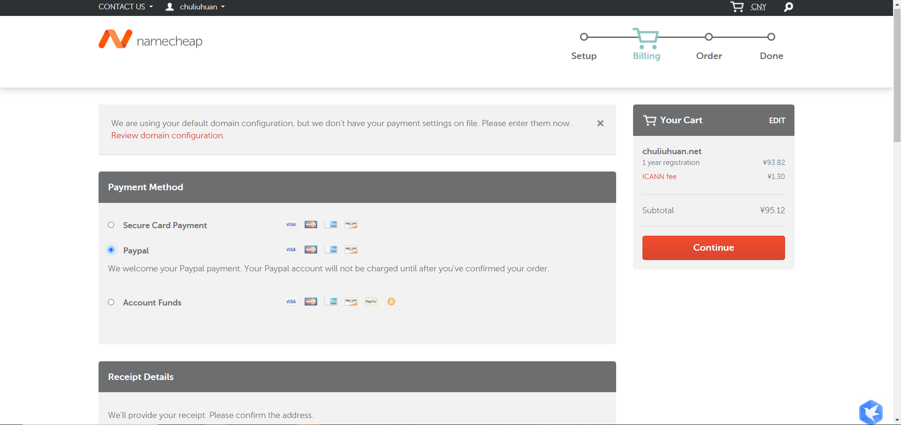
Task: Click the Discover icon in Account Funds row
Action: pos(351,301)
